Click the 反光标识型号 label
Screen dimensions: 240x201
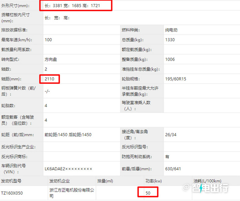135,147
